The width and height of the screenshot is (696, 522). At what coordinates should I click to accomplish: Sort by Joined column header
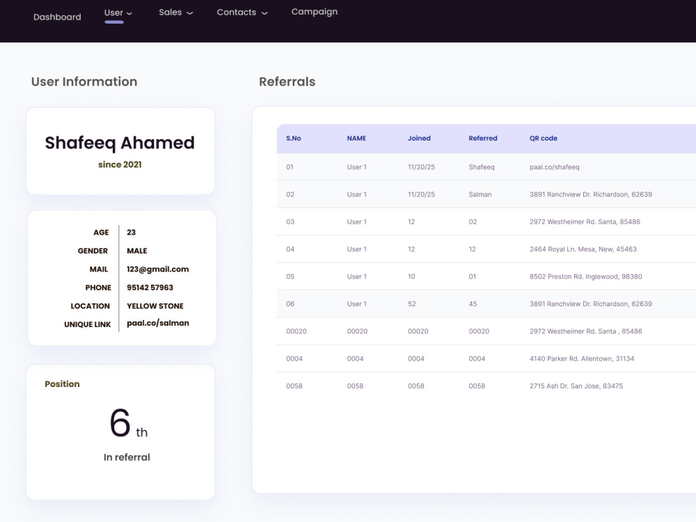[x=419, y=139]
